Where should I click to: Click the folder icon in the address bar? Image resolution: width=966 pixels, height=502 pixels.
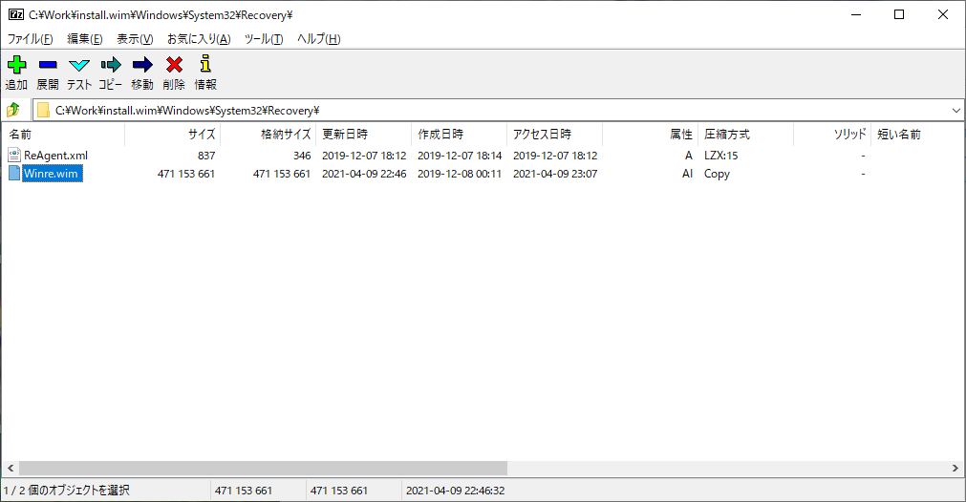pos(43,110)
